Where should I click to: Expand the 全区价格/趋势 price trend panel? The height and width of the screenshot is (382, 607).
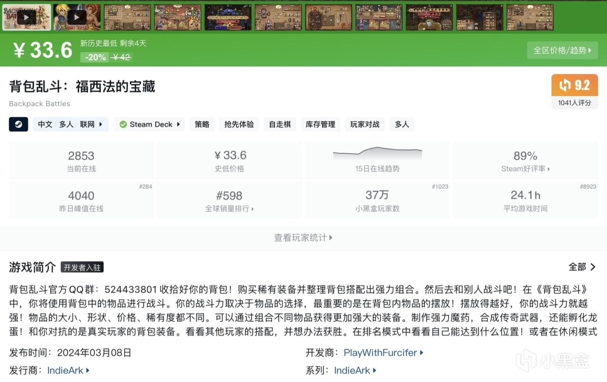point(562,50)
